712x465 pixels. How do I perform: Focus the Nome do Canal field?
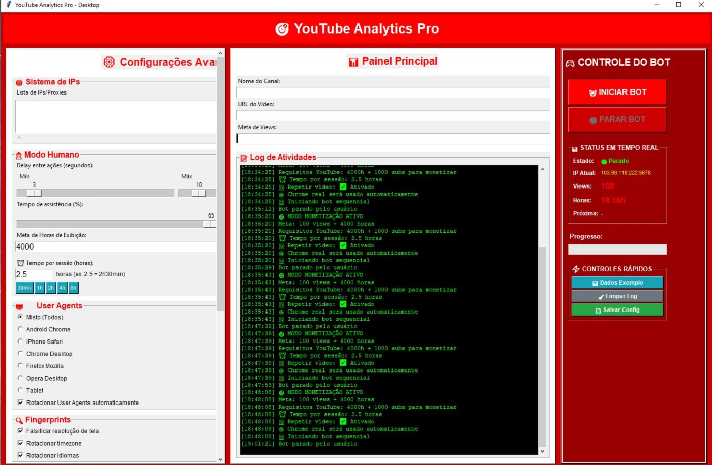[393, 92]
